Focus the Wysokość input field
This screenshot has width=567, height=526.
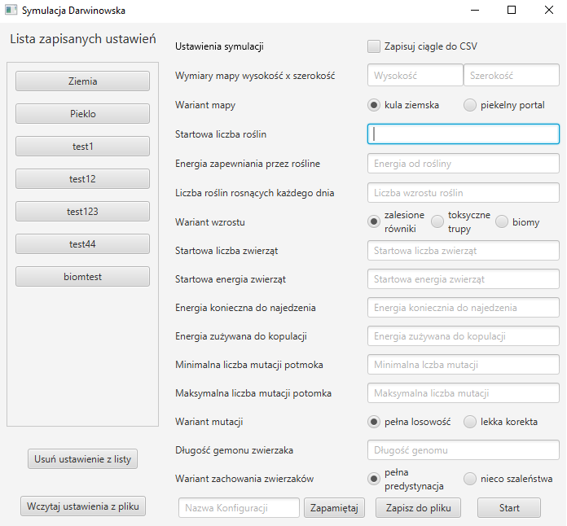click(x=415, y=75)
